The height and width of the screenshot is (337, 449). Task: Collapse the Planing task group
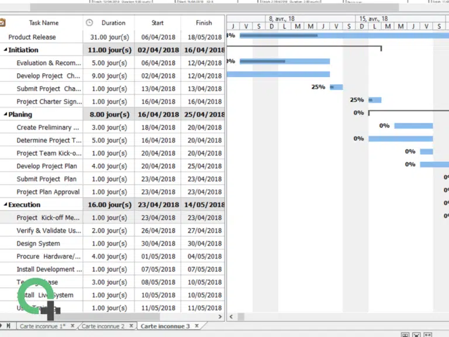[6, 115]
